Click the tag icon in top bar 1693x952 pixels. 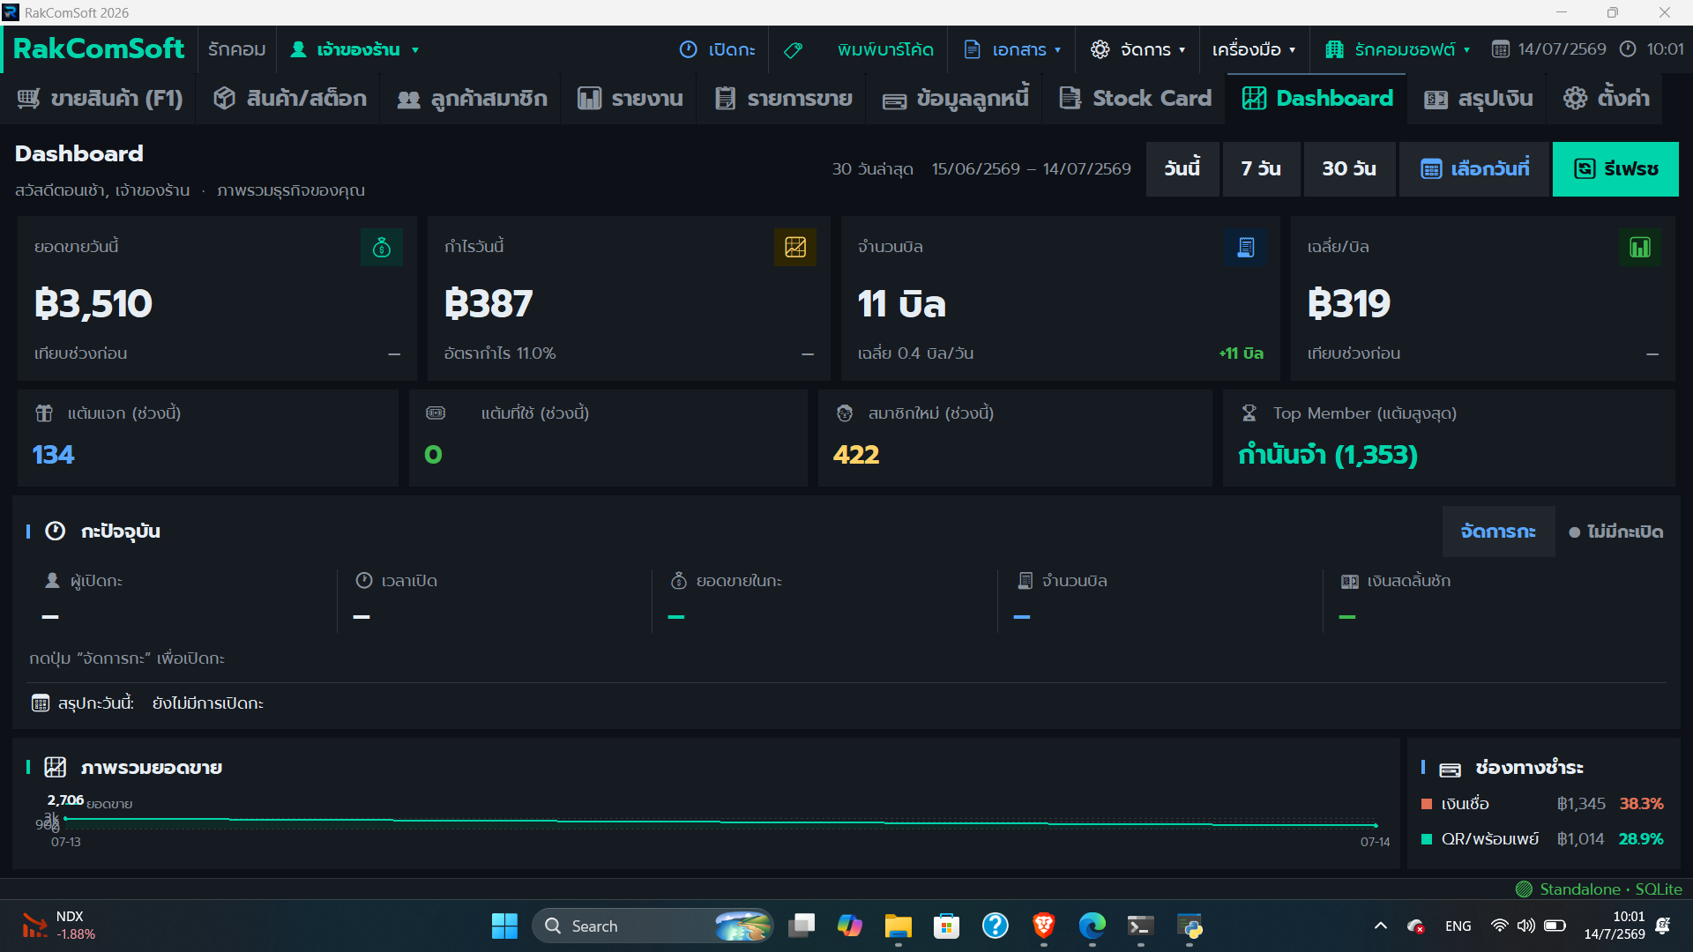coord(793,50)
